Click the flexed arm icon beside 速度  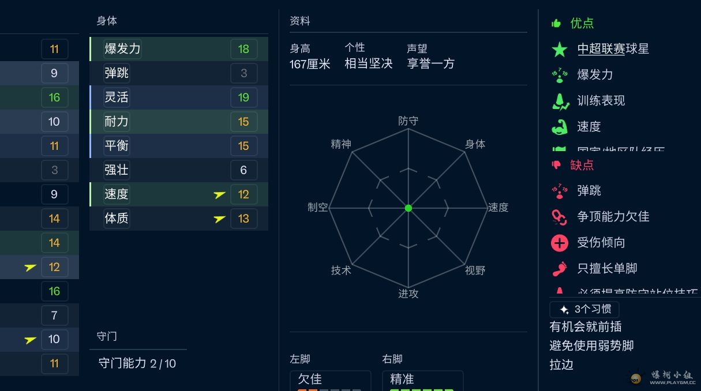pyautogui.click(x=560, y=127)
